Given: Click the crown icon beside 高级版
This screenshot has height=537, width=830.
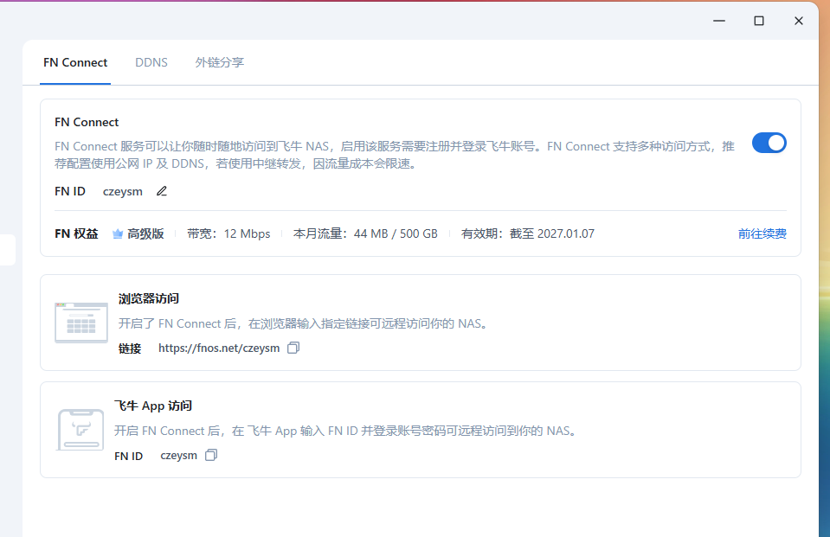Looking at the screenshot, I should [118, 233].
